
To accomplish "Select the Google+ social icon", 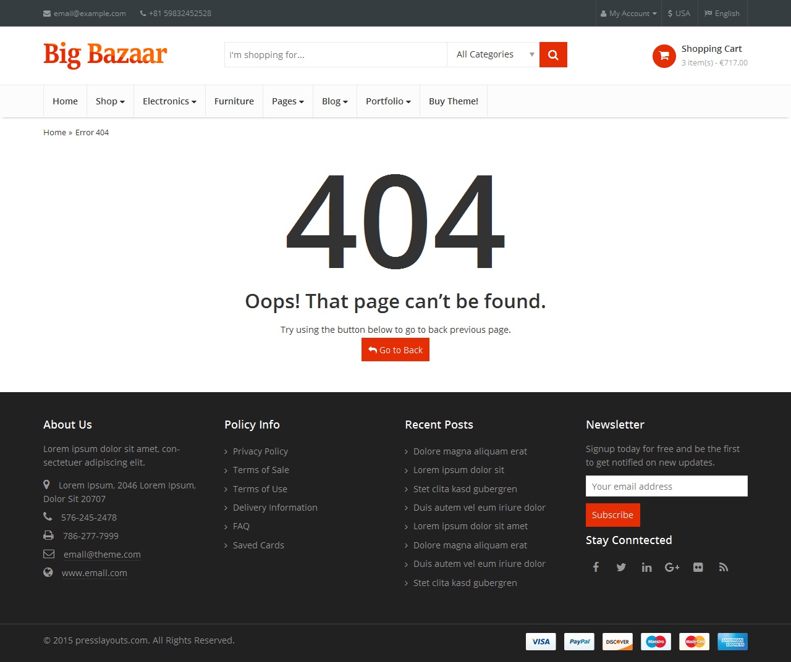I will tap(672, 567).
